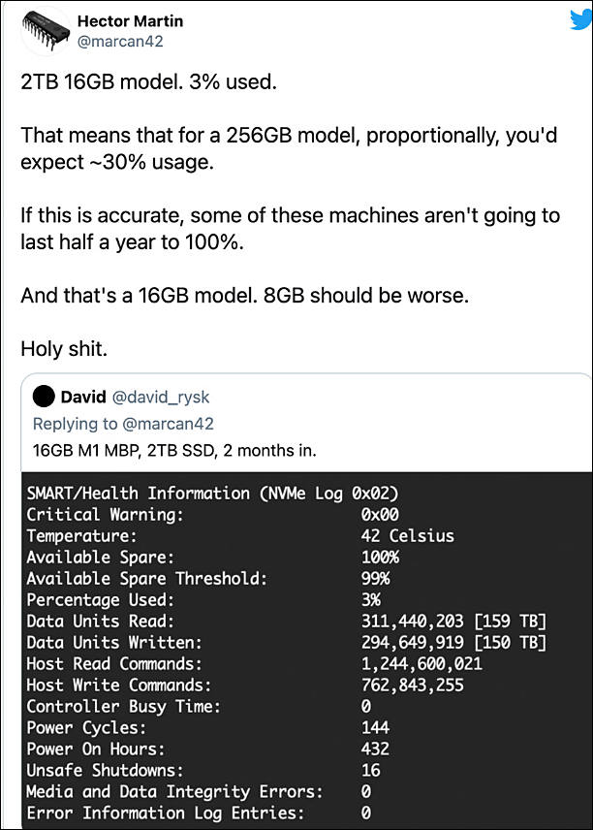Click the '8GB should be worse' sentence

pyautogui.click(x=366, y=296)
